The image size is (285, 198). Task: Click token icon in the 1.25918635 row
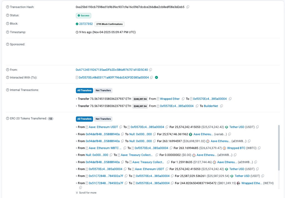(214, 162)
